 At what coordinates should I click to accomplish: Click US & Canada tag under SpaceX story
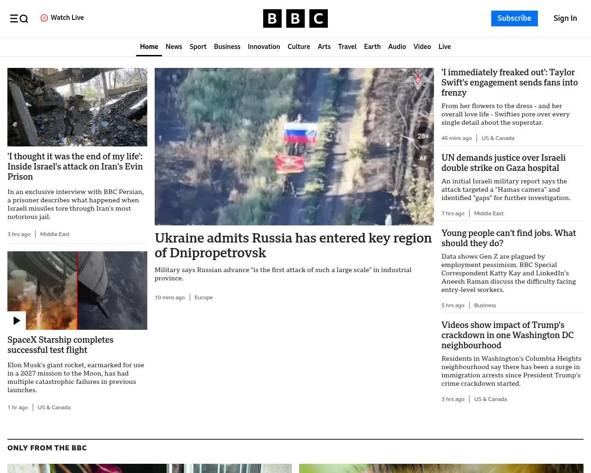tap(54, 407)
